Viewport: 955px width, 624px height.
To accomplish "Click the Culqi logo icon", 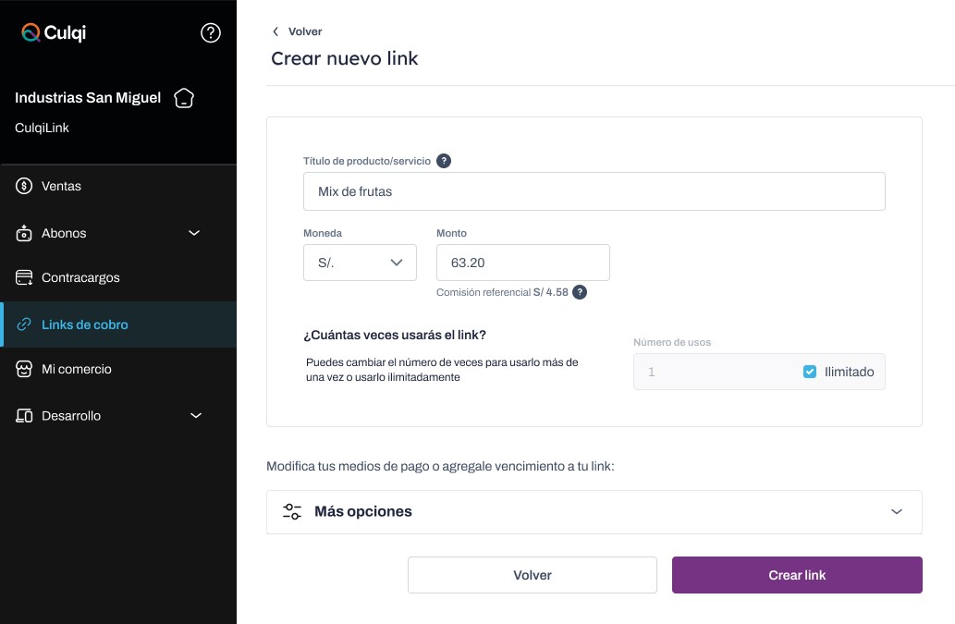I will (x=31, y=33).
